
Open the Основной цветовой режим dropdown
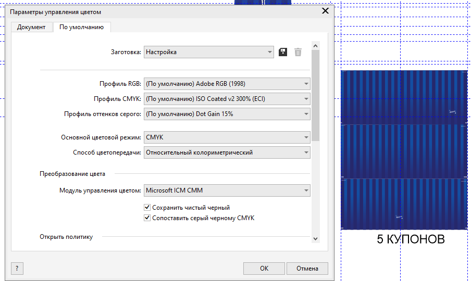click(227, 137)
